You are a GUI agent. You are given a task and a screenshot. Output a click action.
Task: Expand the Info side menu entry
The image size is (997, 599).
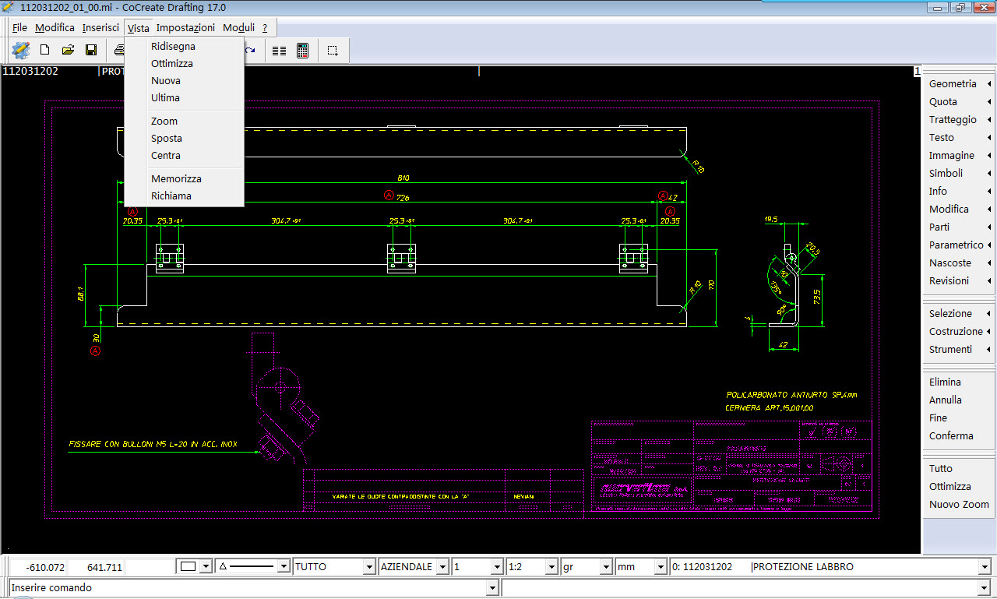[x=959, y=191]
